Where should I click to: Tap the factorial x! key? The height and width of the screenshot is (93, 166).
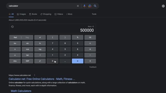click(40, 37)
